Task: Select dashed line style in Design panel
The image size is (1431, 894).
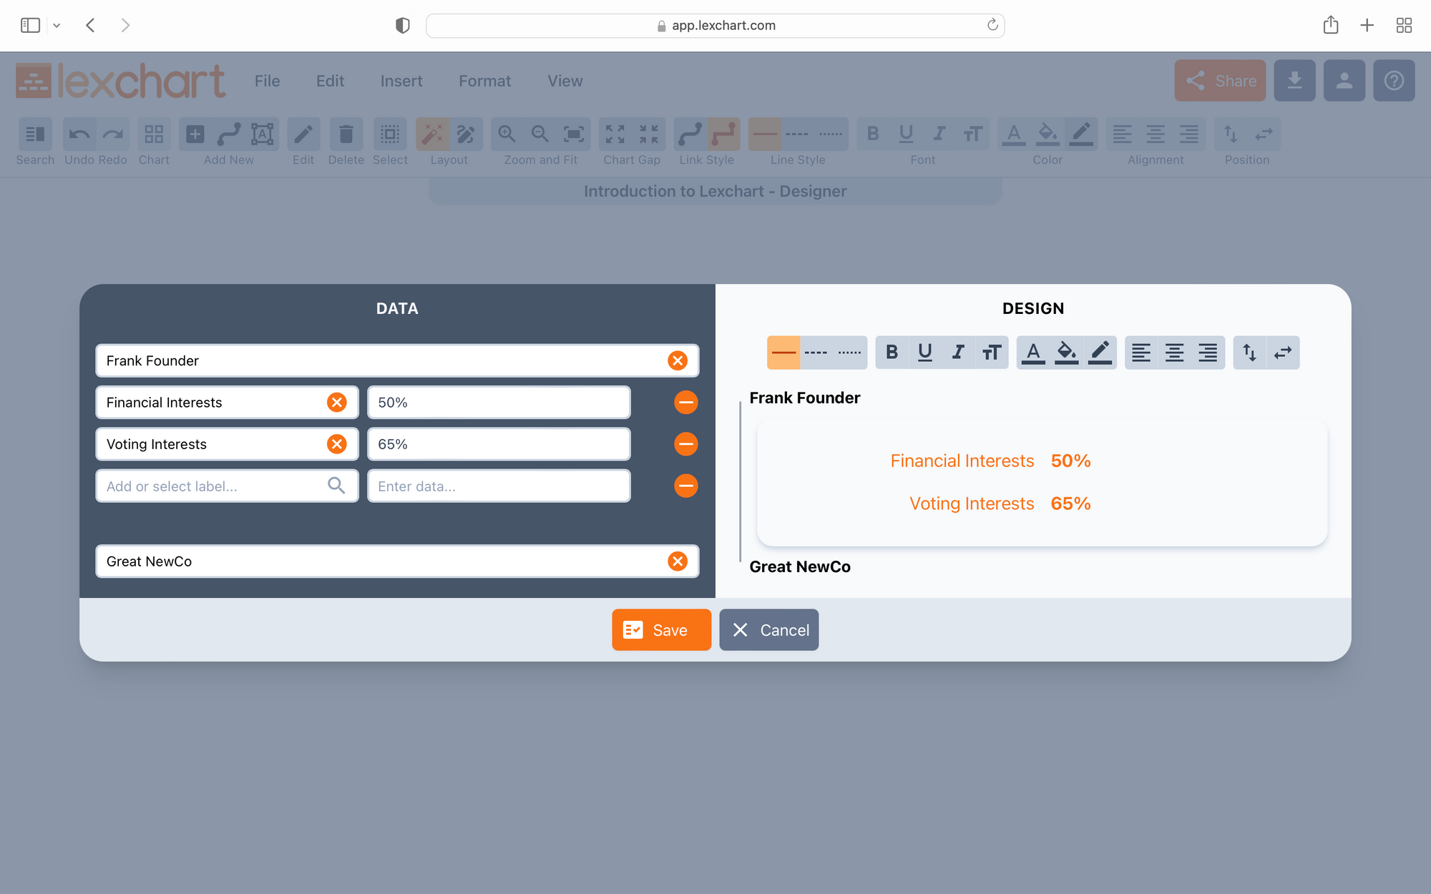Action: (x=816, y=353)
